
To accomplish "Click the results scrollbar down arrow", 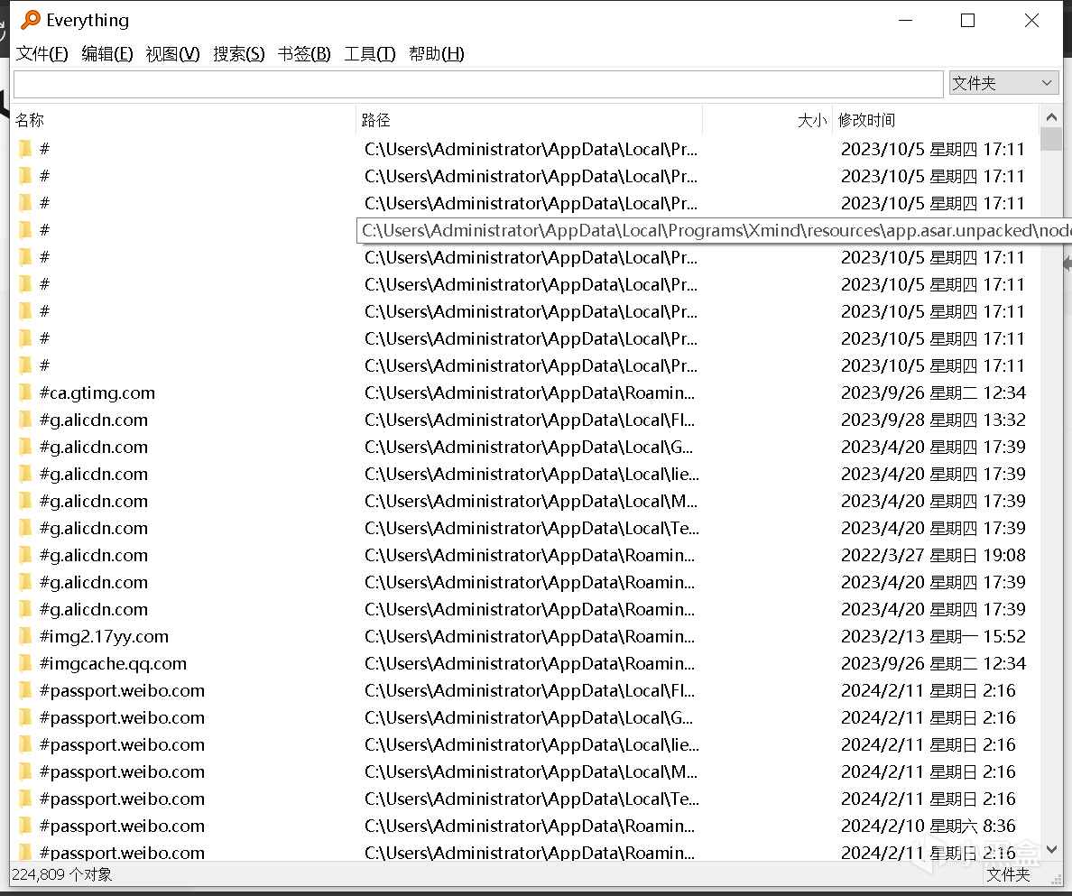I will (1051, 849).
